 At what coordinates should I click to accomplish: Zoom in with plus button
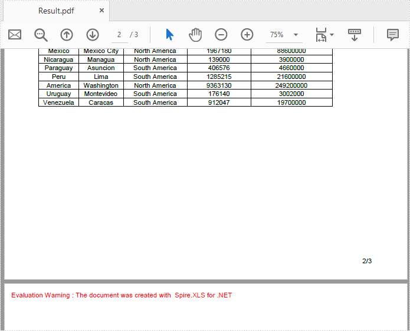(247, 35)
